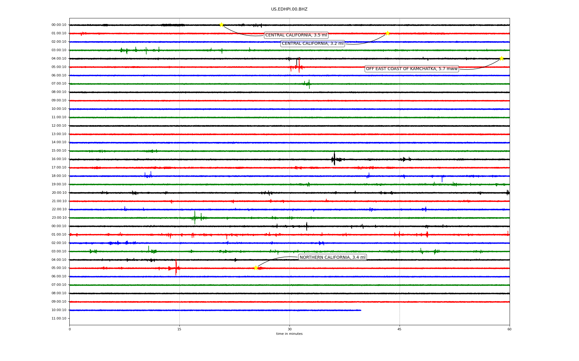This screenshot has height=361, width=579.
Task: Click the 60 tick label on the x-axis
Action: [x=509, y=329]
